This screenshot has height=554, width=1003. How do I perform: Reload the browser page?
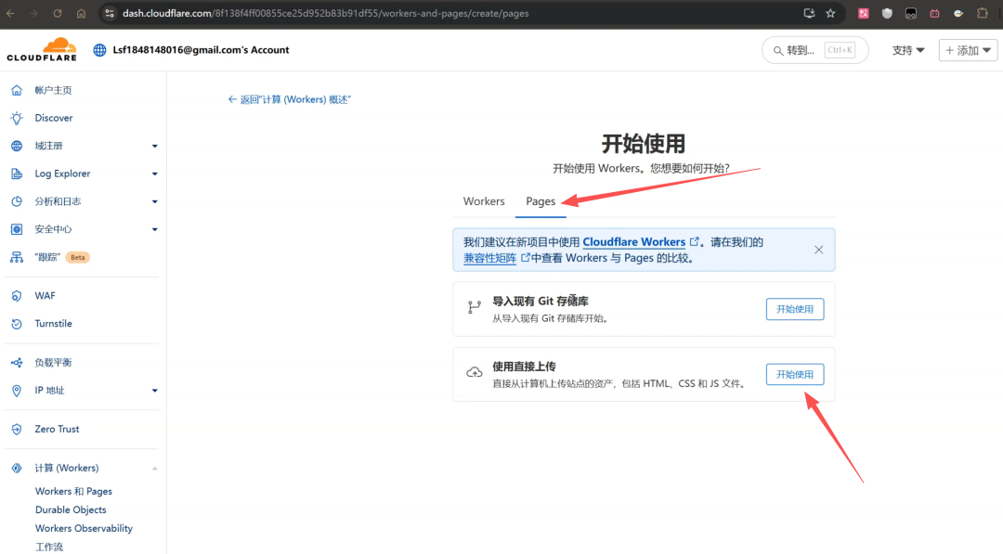pyautogui.click(x=58, y=13)
